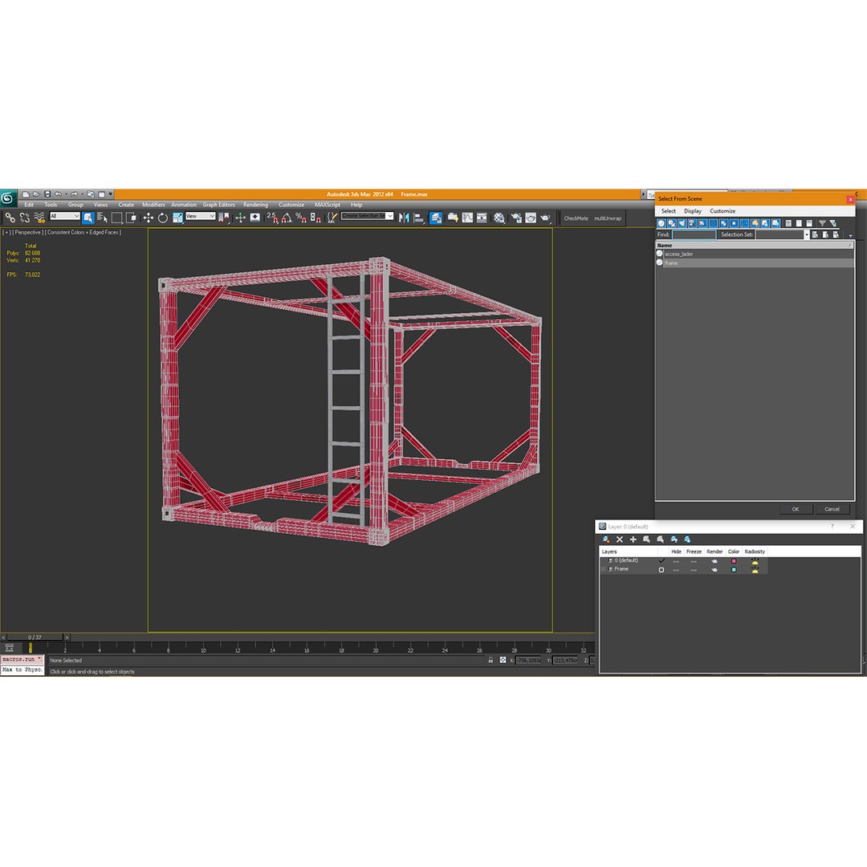Select the Select and Link tool
The width and height of the screenshot is (867, 867).
coord(10,218)
